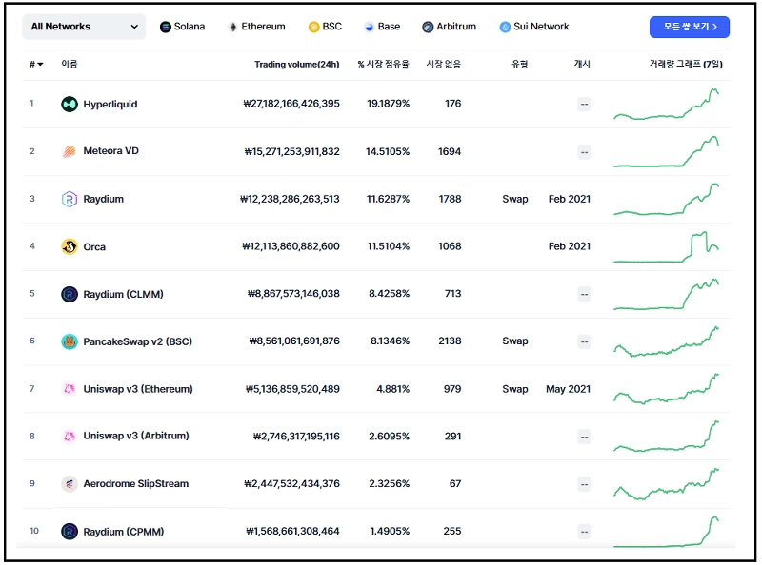The image size is (762, 565).
Task: Click the Arbitrum network icon
Action: pos(428,28)
